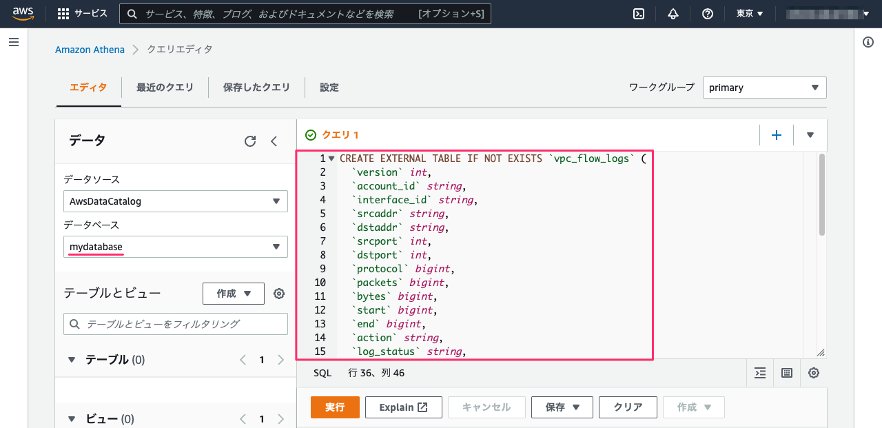Viewport: 882px width, 428px height.
Task: Open table and view settings gear
Action: click(279, 294)
